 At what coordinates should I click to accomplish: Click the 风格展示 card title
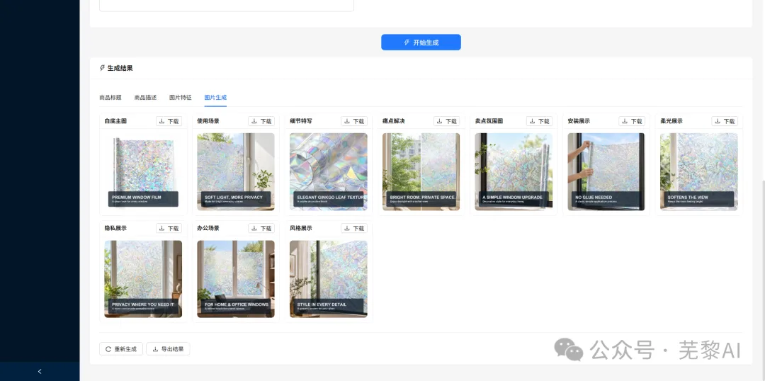tap(301, 228)
